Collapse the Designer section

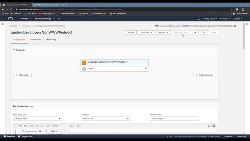14,50
